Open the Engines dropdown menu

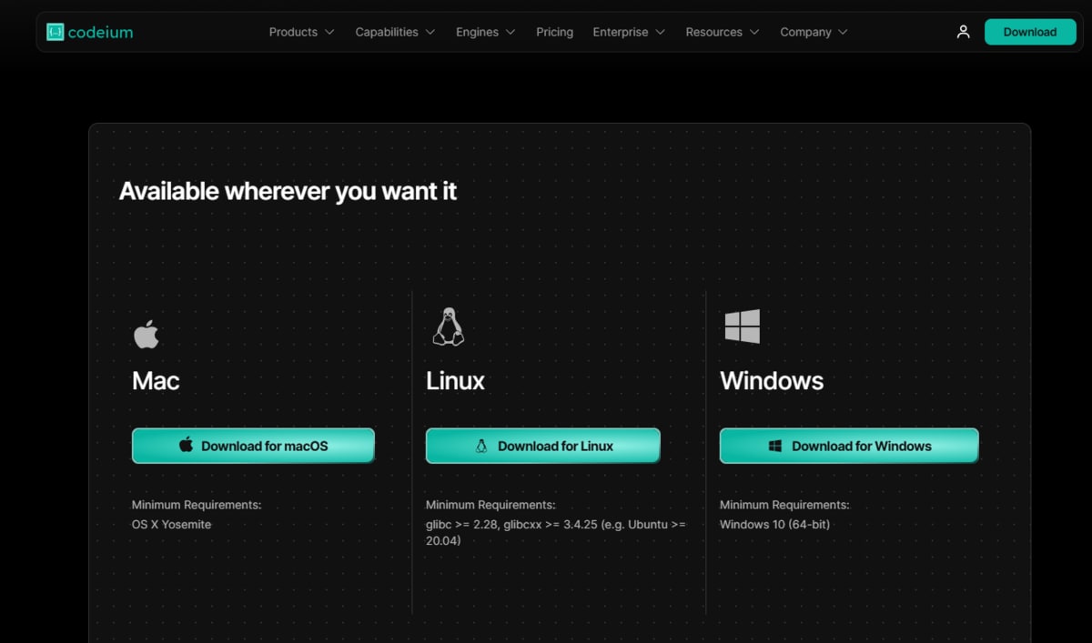(x=486, y=32)
